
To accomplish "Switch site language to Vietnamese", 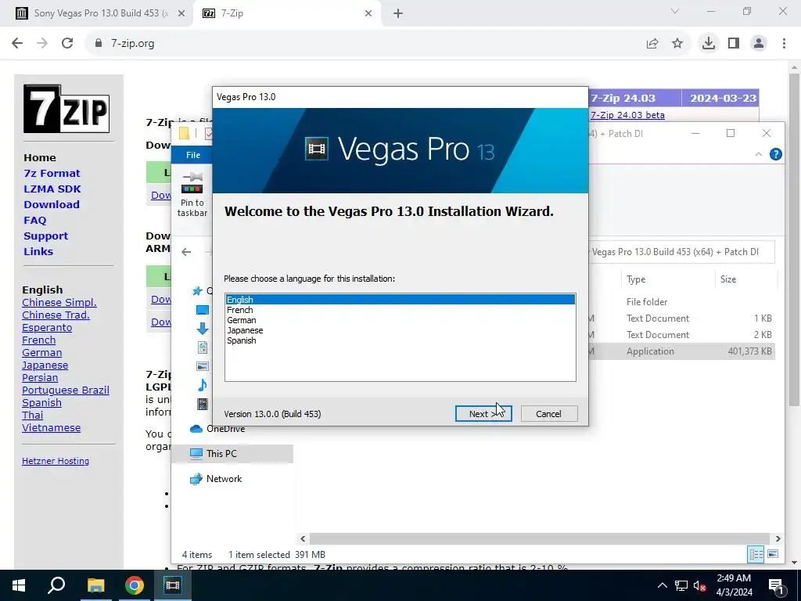I will [x=51, y=428].
